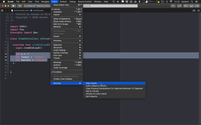The height and width of the screenshot is (125, 201).
Task: Expand the Selection submenu
Action: pos(67,45)
